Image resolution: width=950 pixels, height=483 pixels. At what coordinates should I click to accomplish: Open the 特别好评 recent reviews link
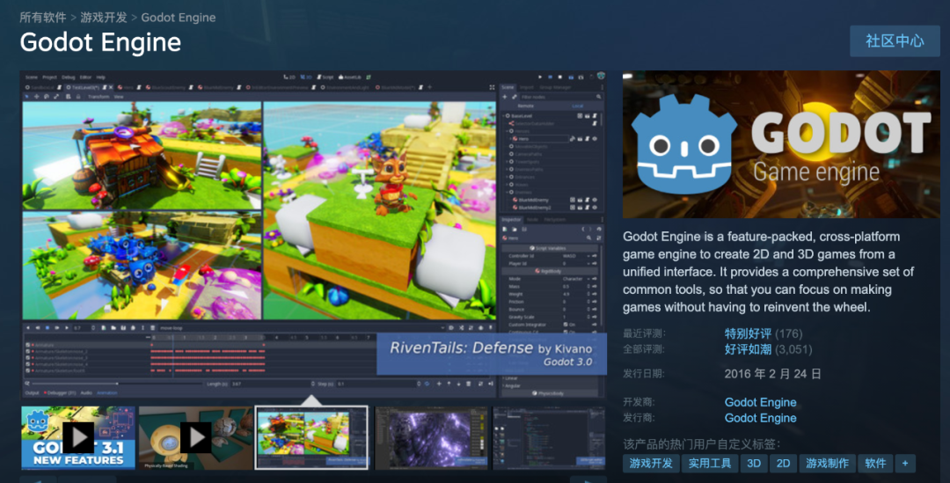[748, 333]
